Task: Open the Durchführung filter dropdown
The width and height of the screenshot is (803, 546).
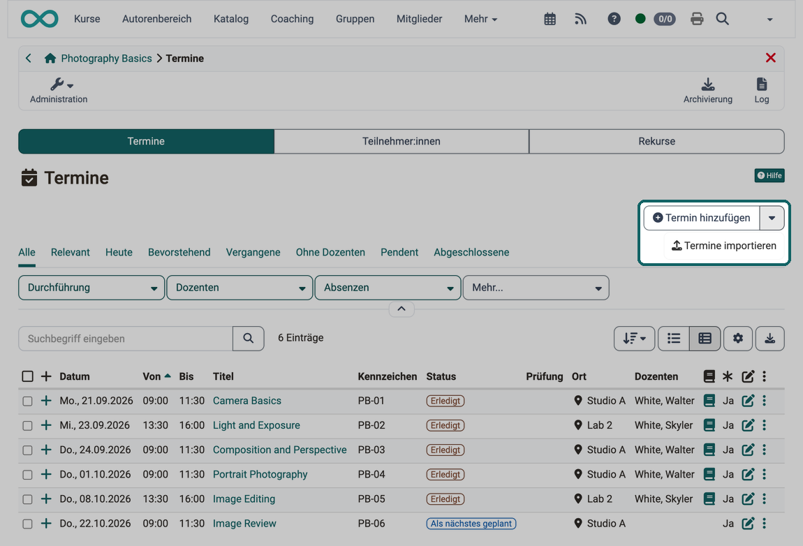Action: click(91, 288)
